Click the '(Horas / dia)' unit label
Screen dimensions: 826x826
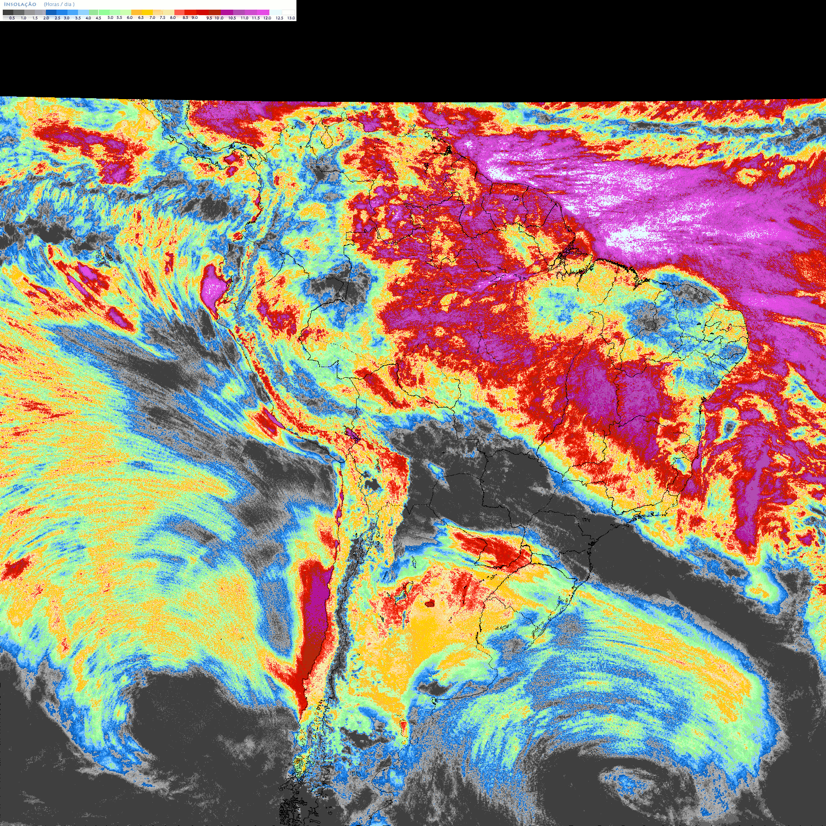coord(59,4)
